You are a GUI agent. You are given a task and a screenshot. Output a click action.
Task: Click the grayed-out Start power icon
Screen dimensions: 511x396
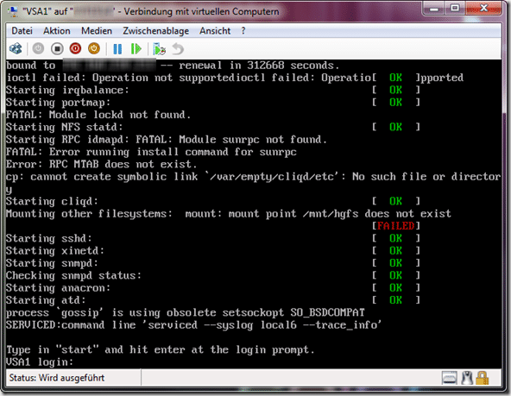point(38,49)
